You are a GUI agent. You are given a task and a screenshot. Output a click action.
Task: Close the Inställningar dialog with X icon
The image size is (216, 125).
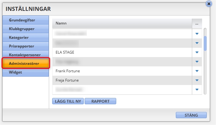coord(209,4)
